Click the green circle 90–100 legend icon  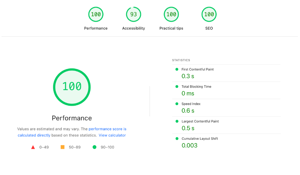tap(94, 147)
